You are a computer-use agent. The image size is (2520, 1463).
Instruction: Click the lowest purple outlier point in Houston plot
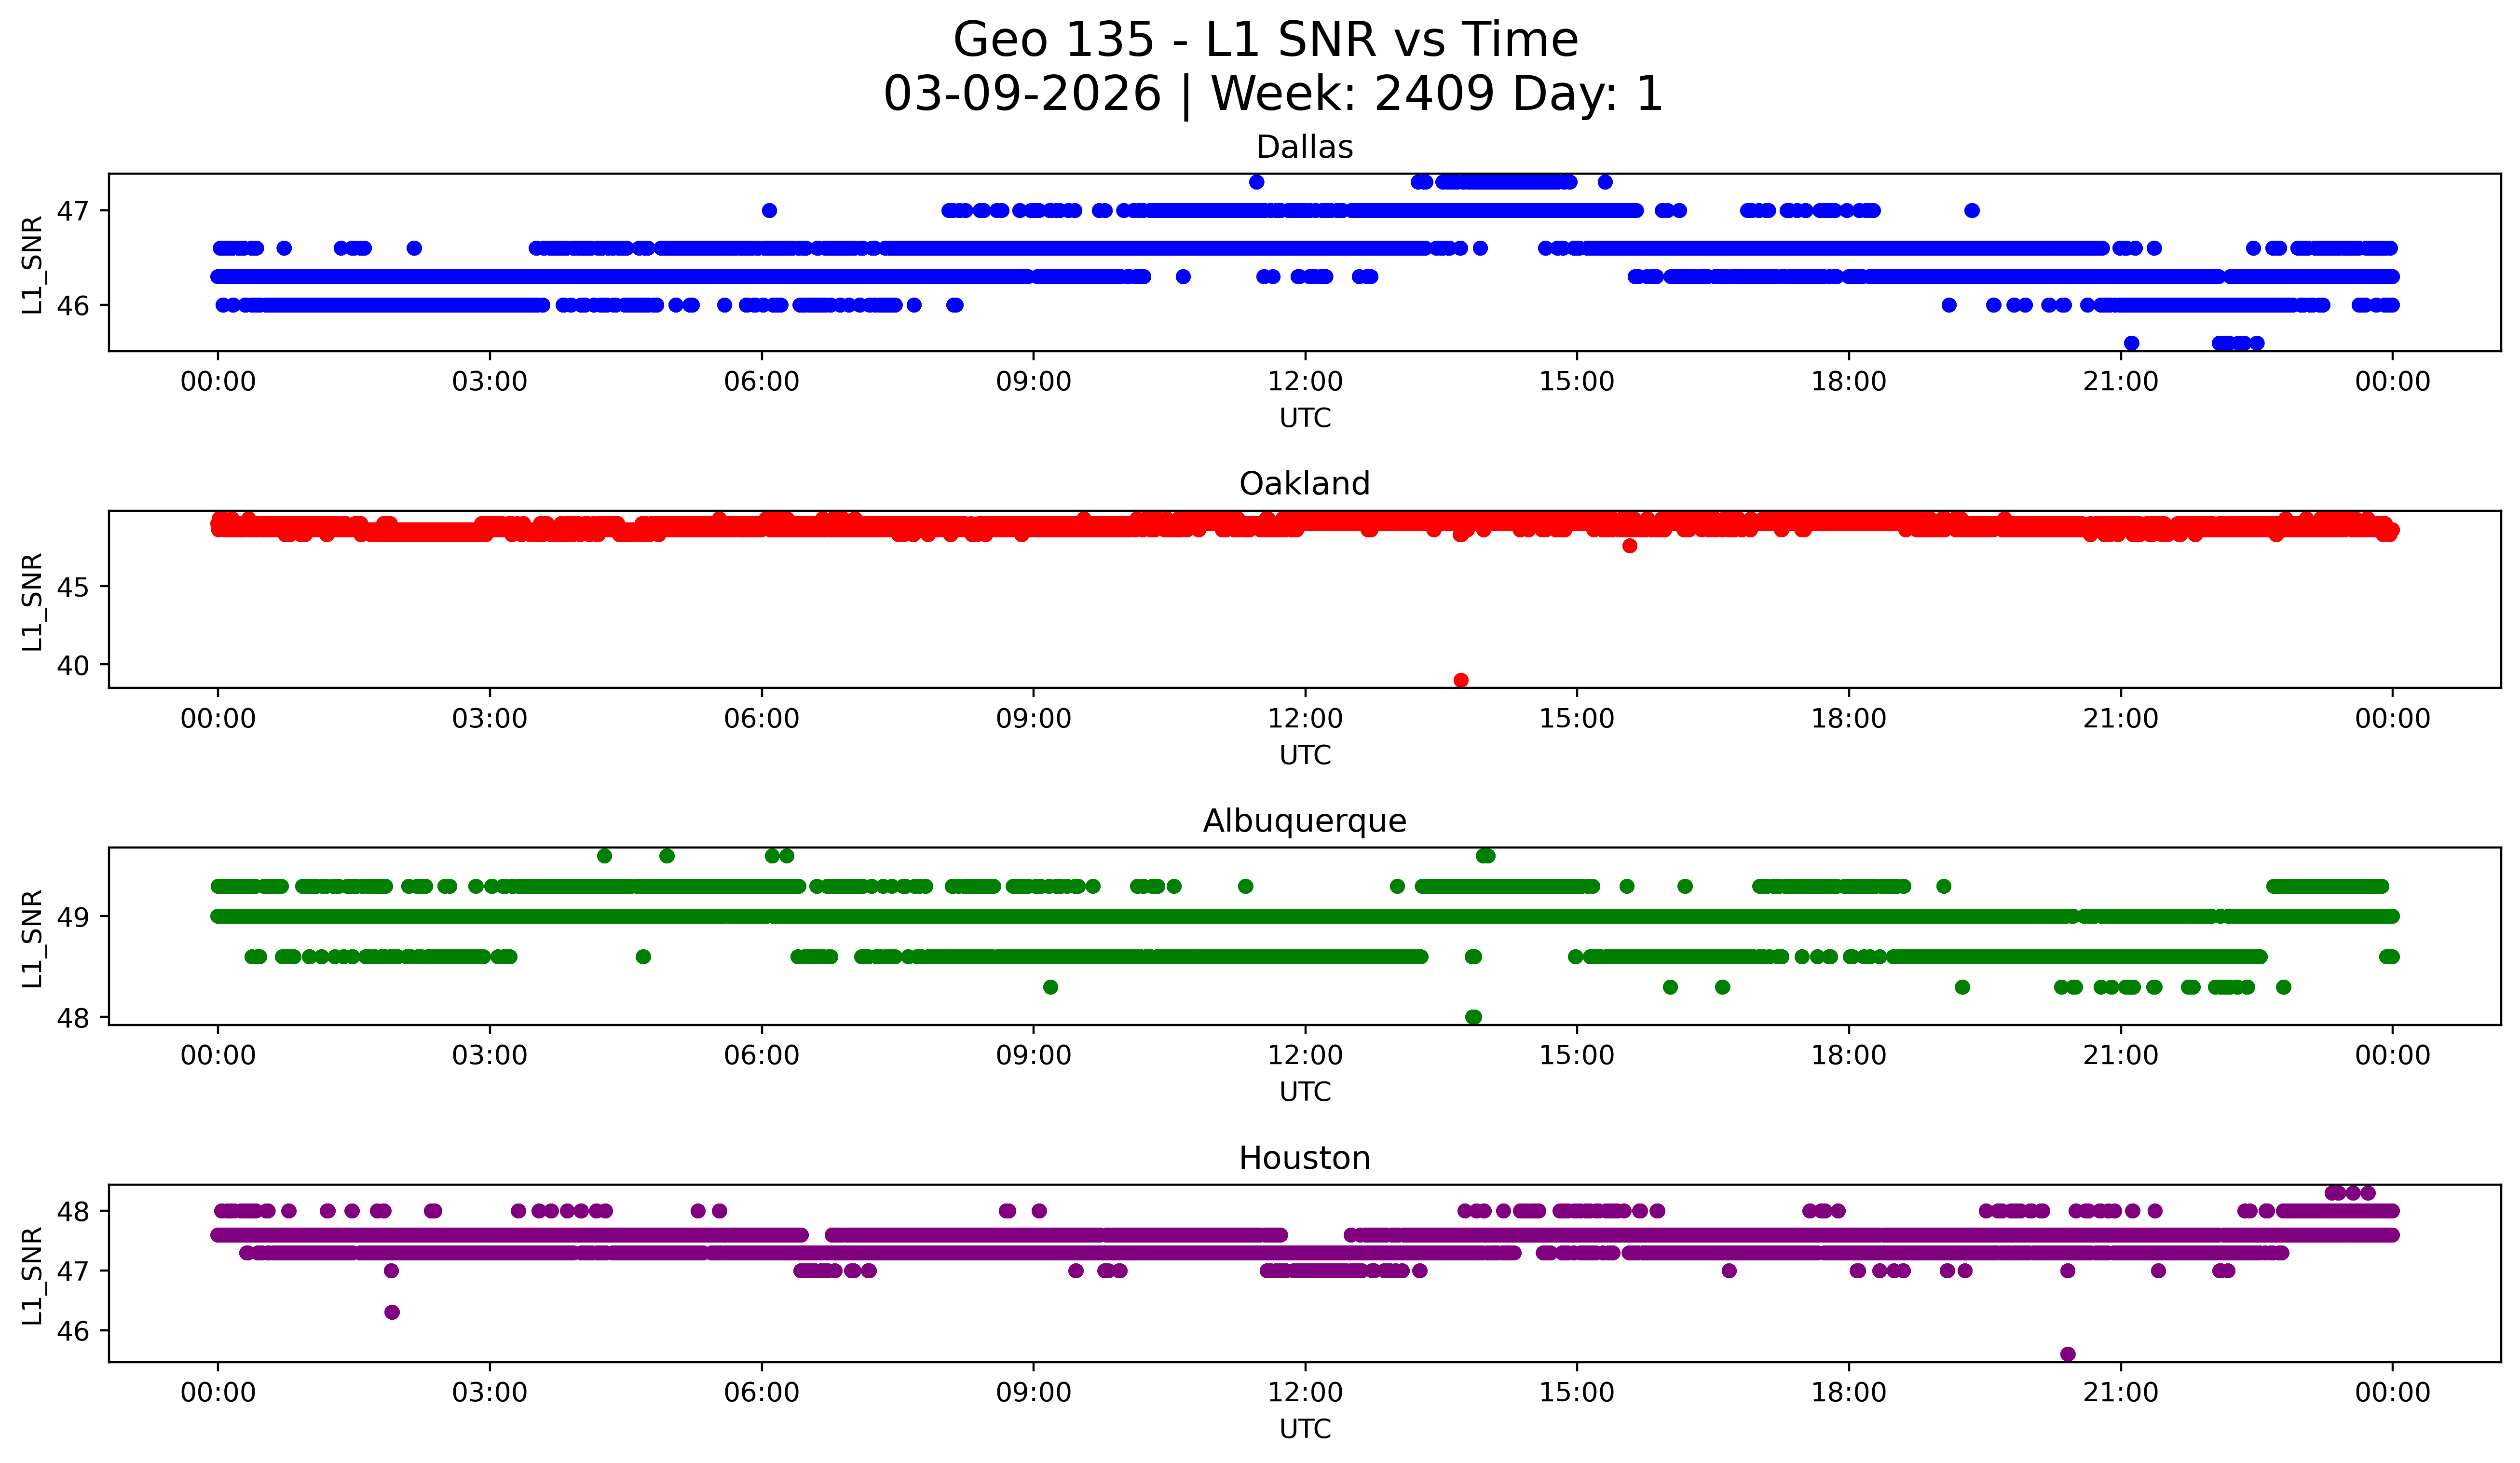click(x=2068, y=1354)
